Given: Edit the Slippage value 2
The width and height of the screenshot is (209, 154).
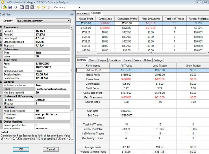Looking at the screenshot, I should point(52,103).
